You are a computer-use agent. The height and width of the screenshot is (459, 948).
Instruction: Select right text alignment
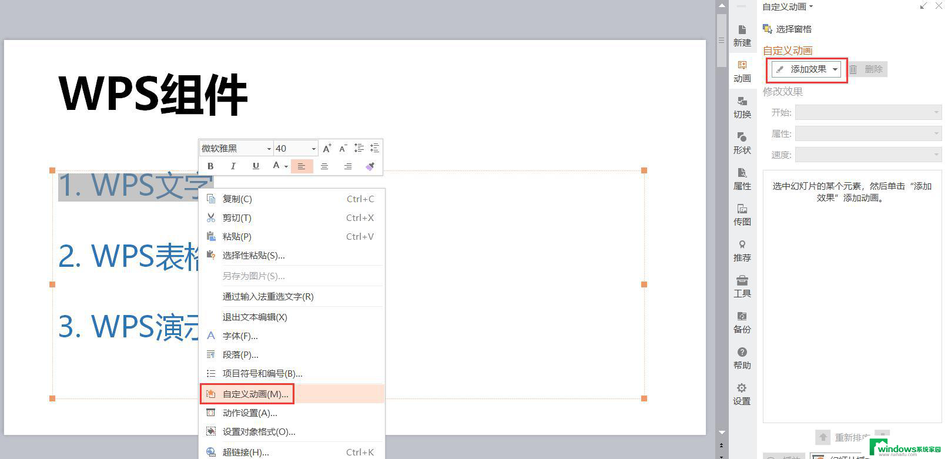(x=348, y=166)
